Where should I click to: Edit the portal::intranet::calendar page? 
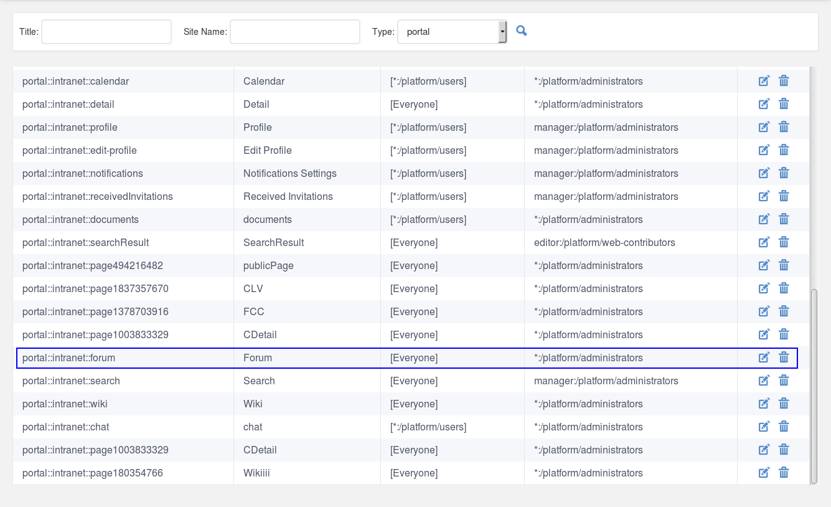click(764, 81)
